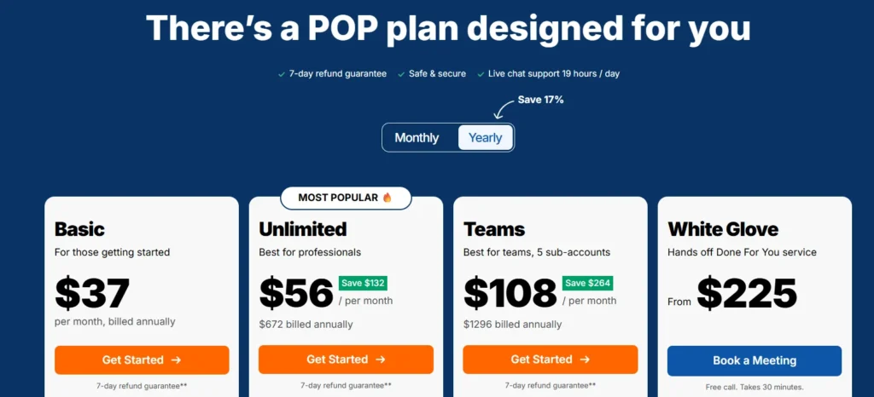Click Get Started on Teams plan
874x397 pixels.
pyautogui.click(x=550, y=360)
